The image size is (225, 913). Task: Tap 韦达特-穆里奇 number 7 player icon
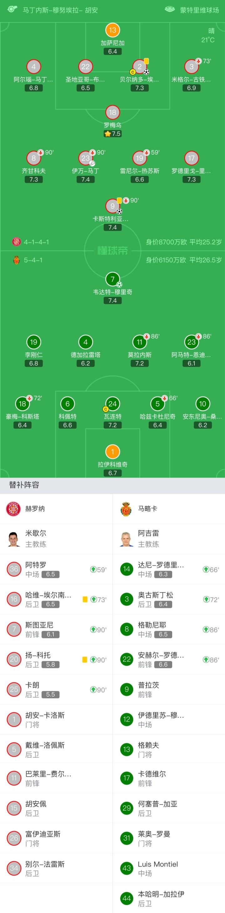[112, 279]
